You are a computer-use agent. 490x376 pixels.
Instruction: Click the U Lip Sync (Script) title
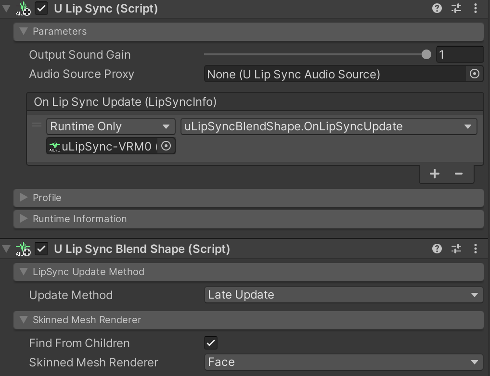click(106, 9)
